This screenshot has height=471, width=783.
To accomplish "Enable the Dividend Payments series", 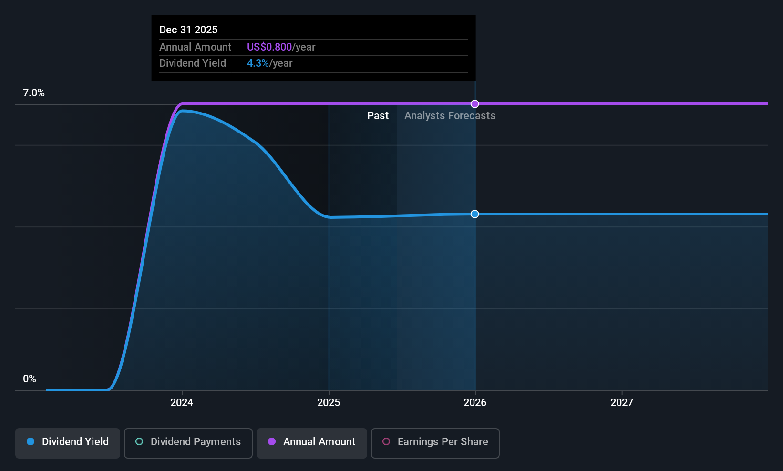I will tap(188, 443).
